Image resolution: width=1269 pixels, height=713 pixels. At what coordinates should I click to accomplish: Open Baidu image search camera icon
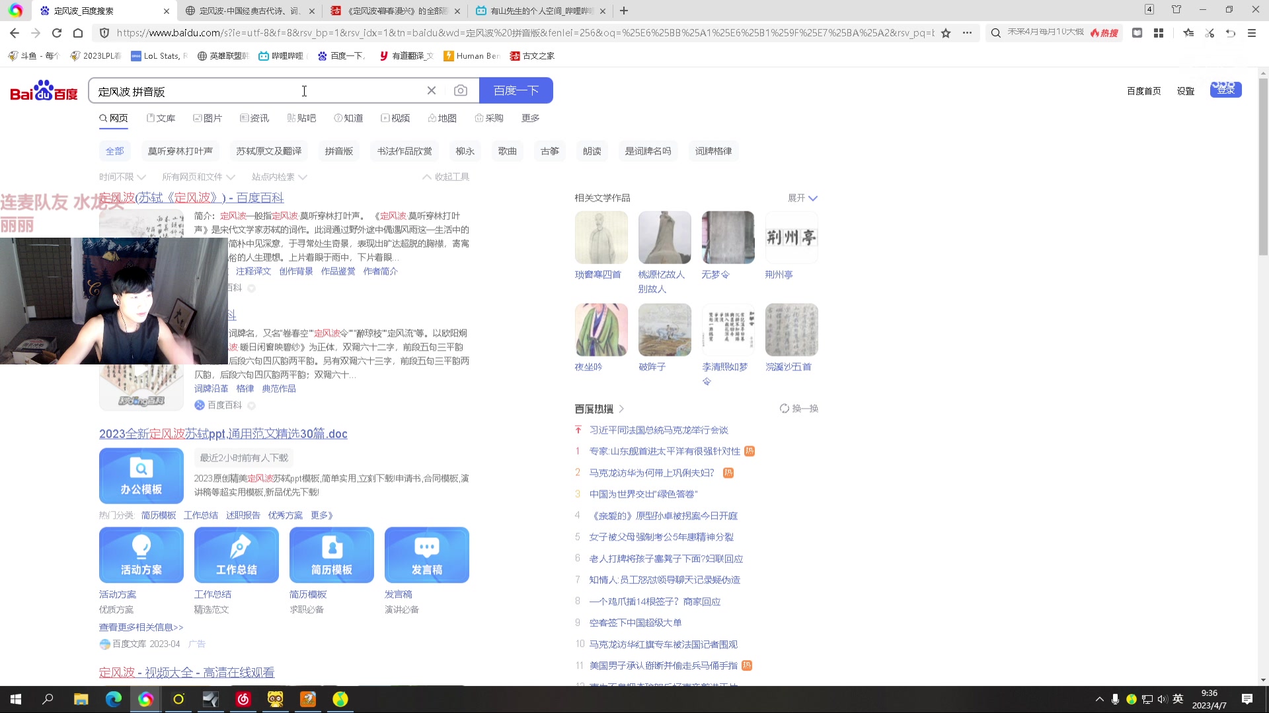[461, 90]
